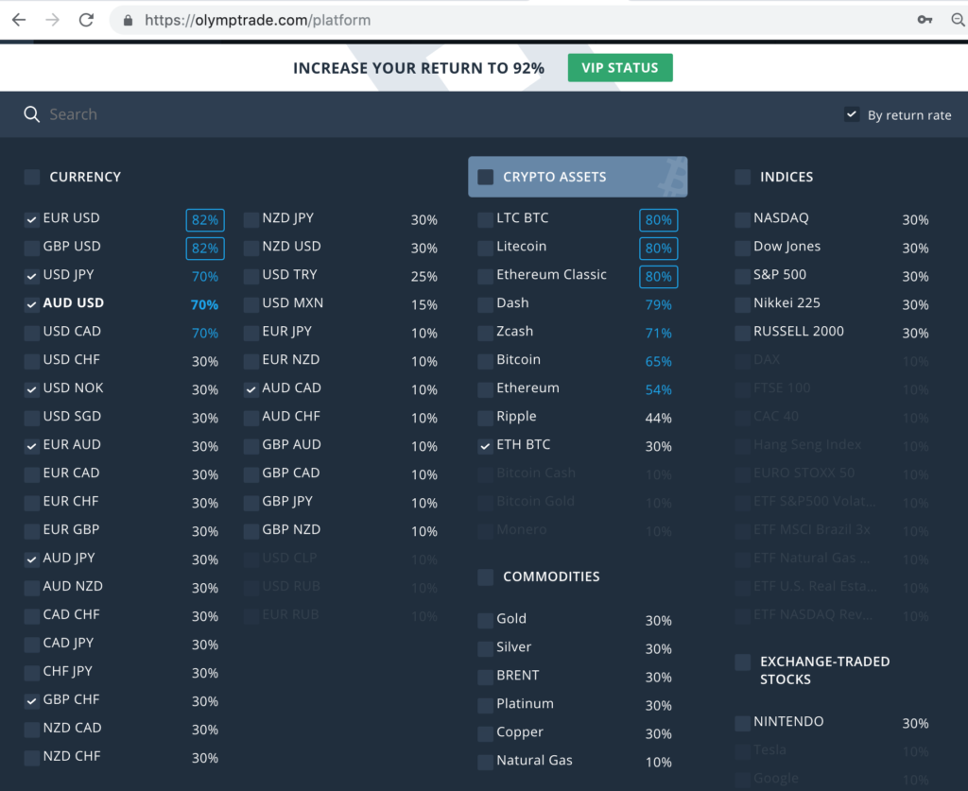The height and width of the screenshot is (791, 968).
Task: Select the CRYPTO ASSETS group checkbox
Action: pos(486,177)
